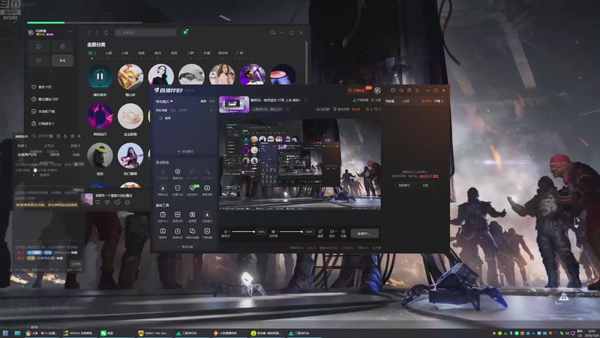Expand the music account dropdown arrow
Viewport: 600px width, 338px height.
click(x=70, y=32)
